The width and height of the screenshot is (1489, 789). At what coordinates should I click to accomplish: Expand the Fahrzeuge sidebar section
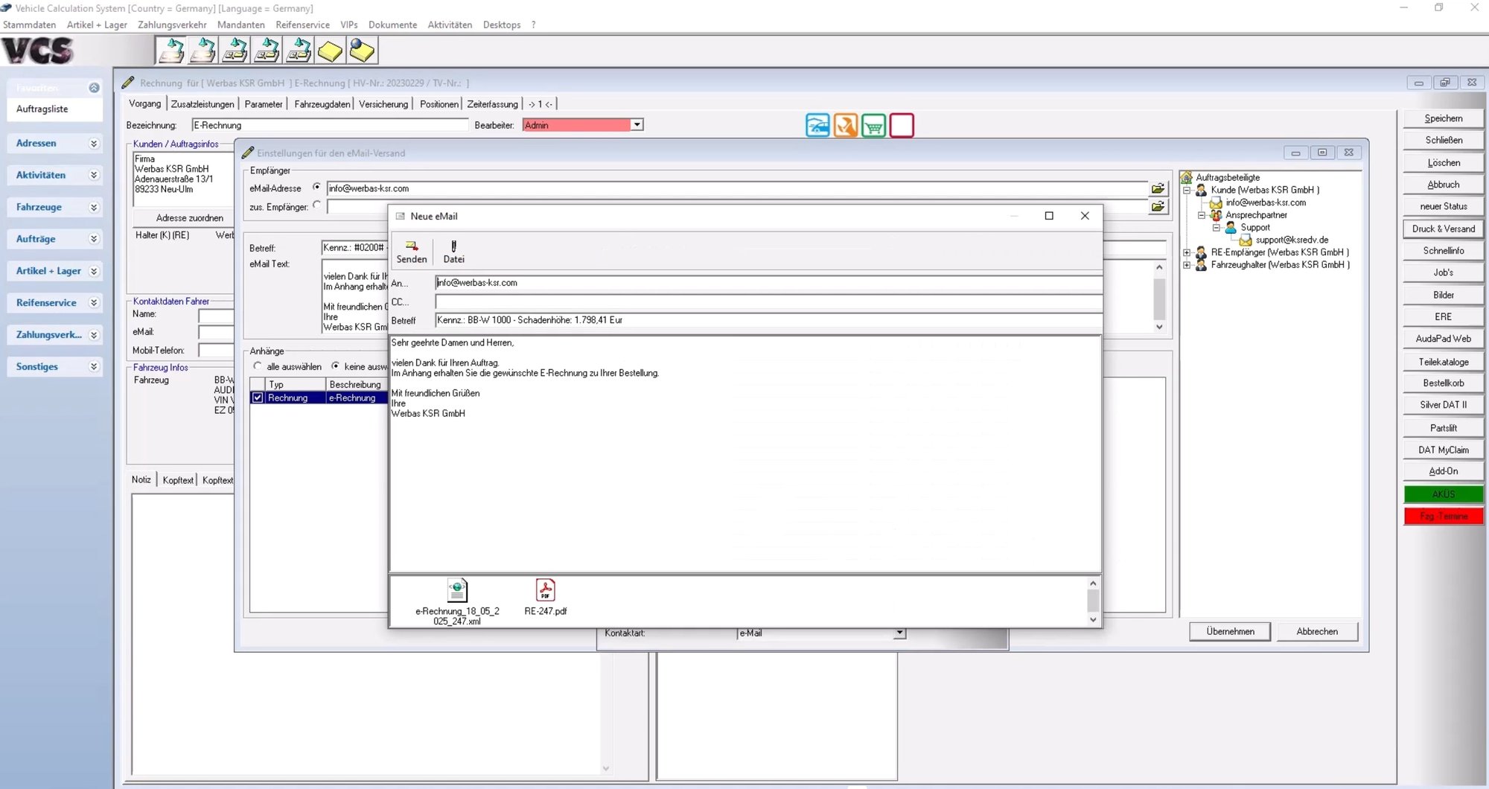tap(94, 207)
